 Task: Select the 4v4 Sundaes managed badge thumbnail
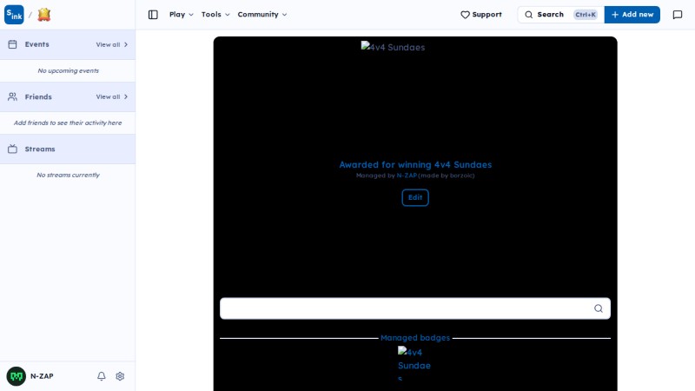(415, 363)
